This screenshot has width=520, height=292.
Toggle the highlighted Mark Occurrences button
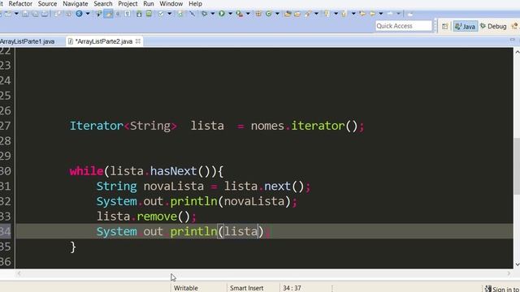[x=108, y=14]
